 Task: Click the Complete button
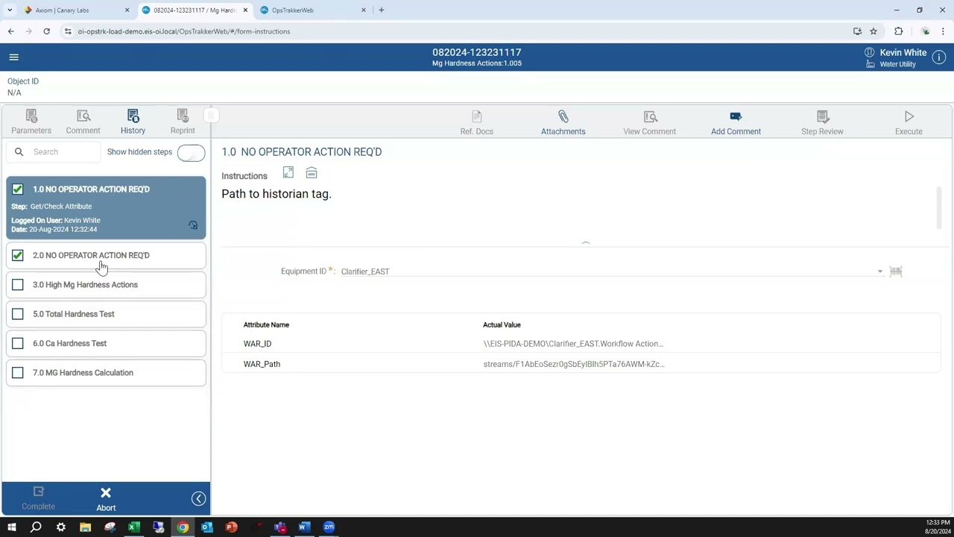coord(38,498)
